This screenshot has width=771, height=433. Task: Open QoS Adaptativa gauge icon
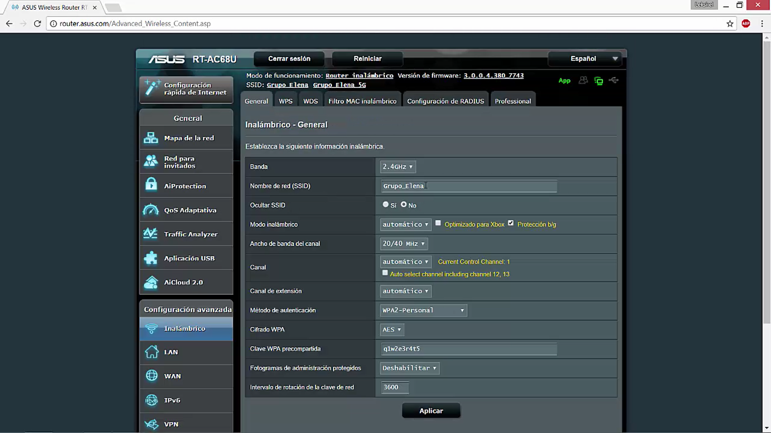(151, 210)
